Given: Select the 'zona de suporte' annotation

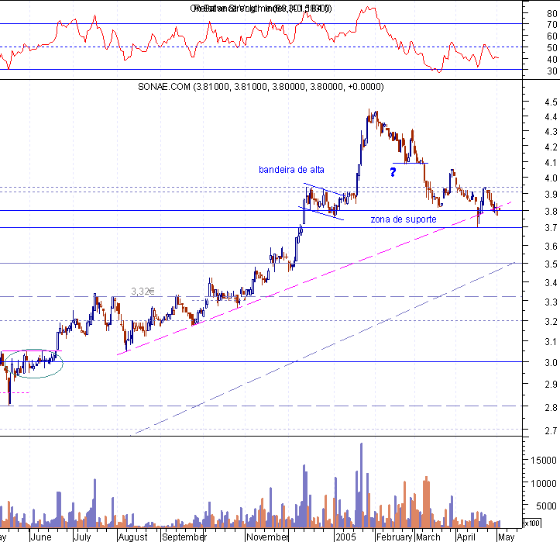Looking at the screenshot, I should coord(404,219).
